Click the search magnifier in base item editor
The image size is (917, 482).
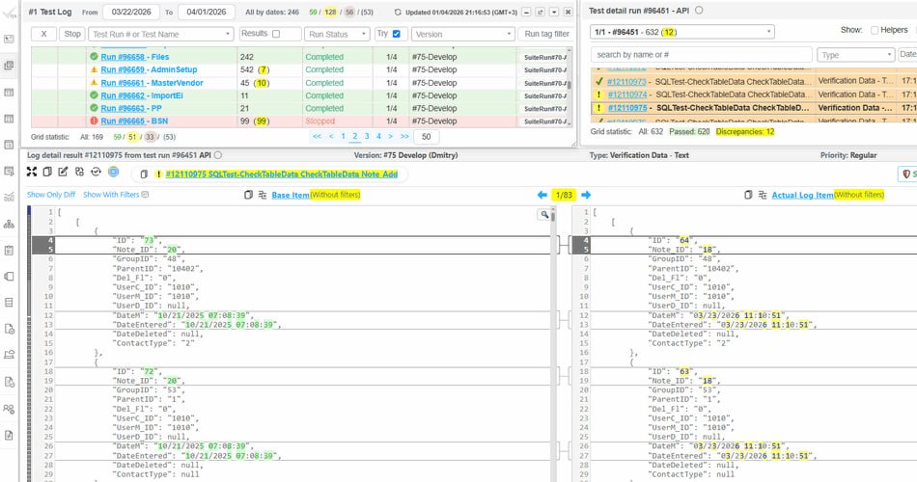[544, 216]
